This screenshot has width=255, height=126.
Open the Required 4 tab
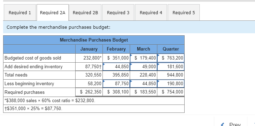click(x=151, y=12)
